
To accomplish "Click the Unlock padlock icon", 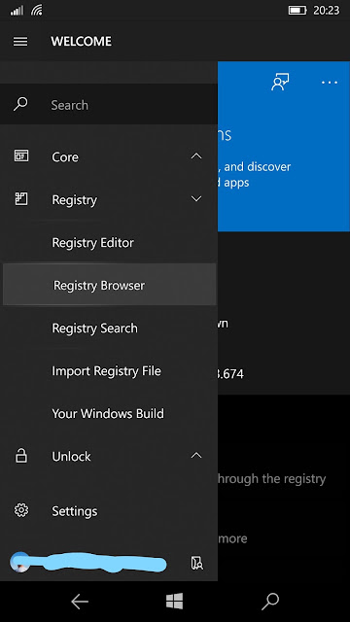I will [21, 456].
